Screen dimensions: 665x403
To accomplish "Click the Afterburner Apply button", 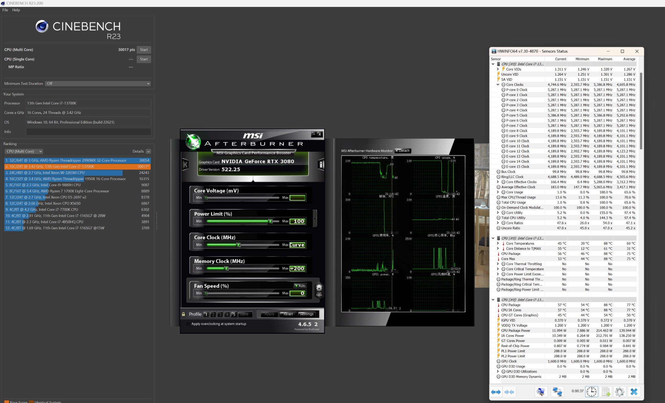I will coord(269,314).
